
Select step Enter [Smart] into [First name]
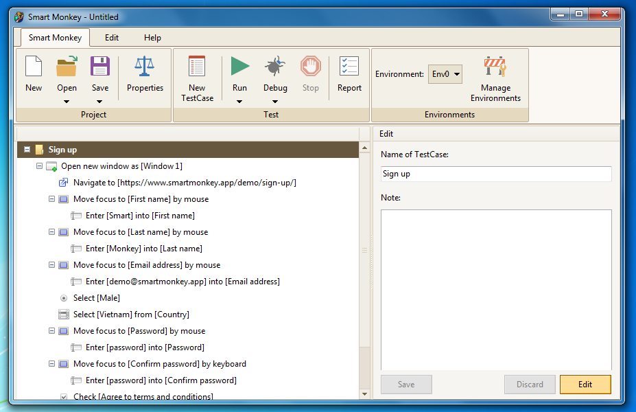click(140, 216)
